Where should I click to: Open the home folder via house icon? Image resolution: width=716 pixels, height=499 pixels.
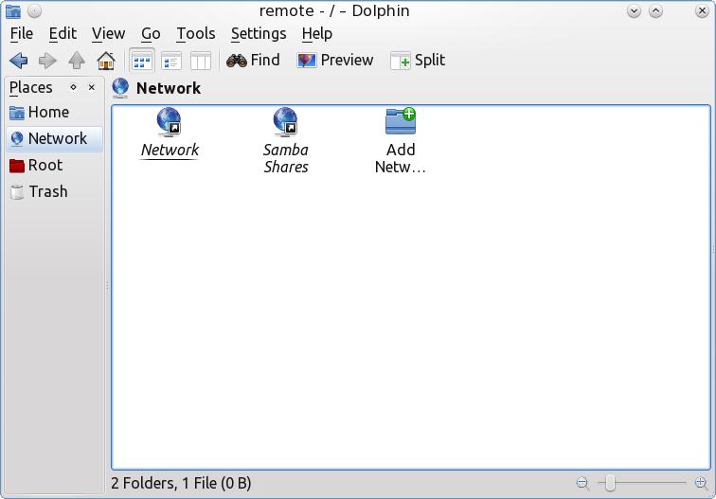click(106, 61)
